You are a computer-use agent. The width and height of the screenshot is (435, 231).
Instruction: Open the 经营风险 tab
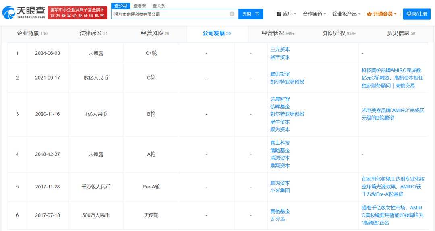pyautogui.click(x=155, y=33)
